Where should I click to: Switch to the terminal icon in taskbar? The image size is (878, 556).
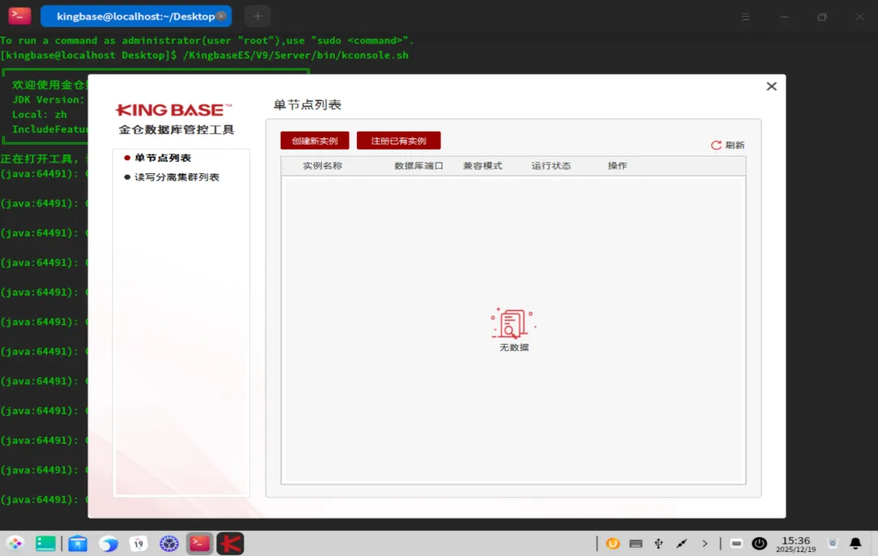[x=199, y=543]
